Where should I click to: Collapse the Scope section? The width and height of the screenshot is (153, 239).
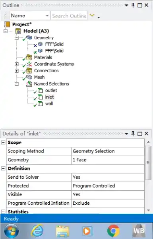coord(3,142)
